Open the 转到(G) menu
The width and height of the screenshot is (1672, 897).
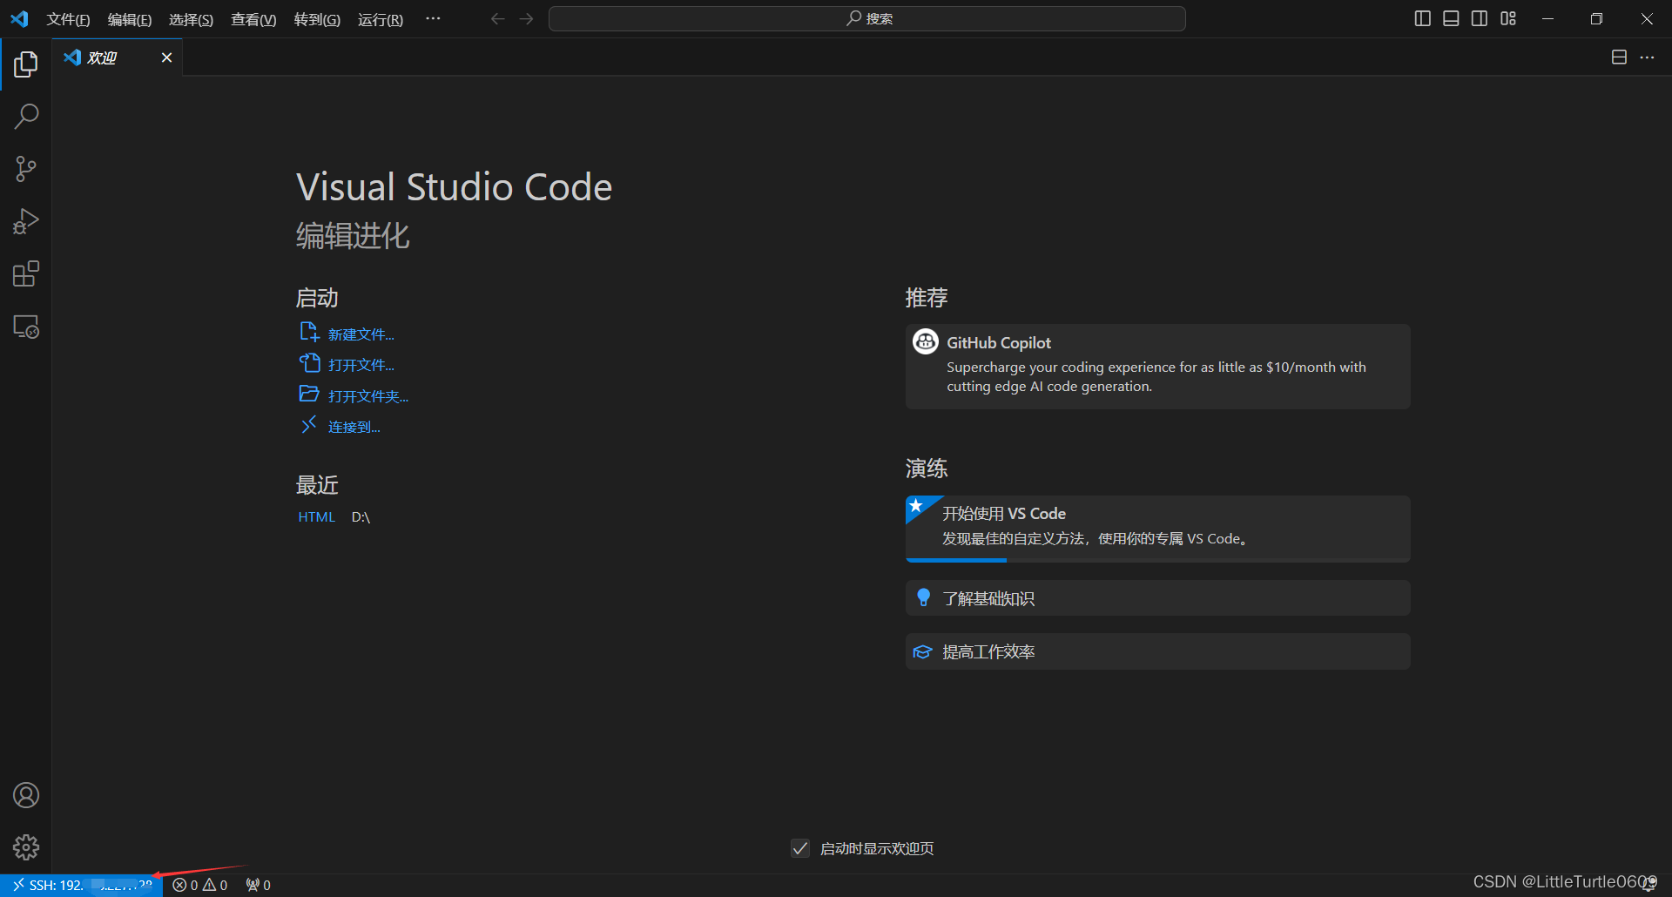[317, 19]
